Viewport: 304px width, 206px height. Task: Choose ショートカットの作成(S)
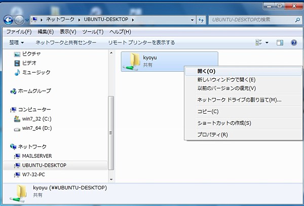[x=243, y=123]
